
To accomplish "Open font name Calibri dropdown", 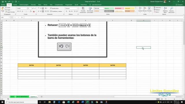I will (27, 8).
